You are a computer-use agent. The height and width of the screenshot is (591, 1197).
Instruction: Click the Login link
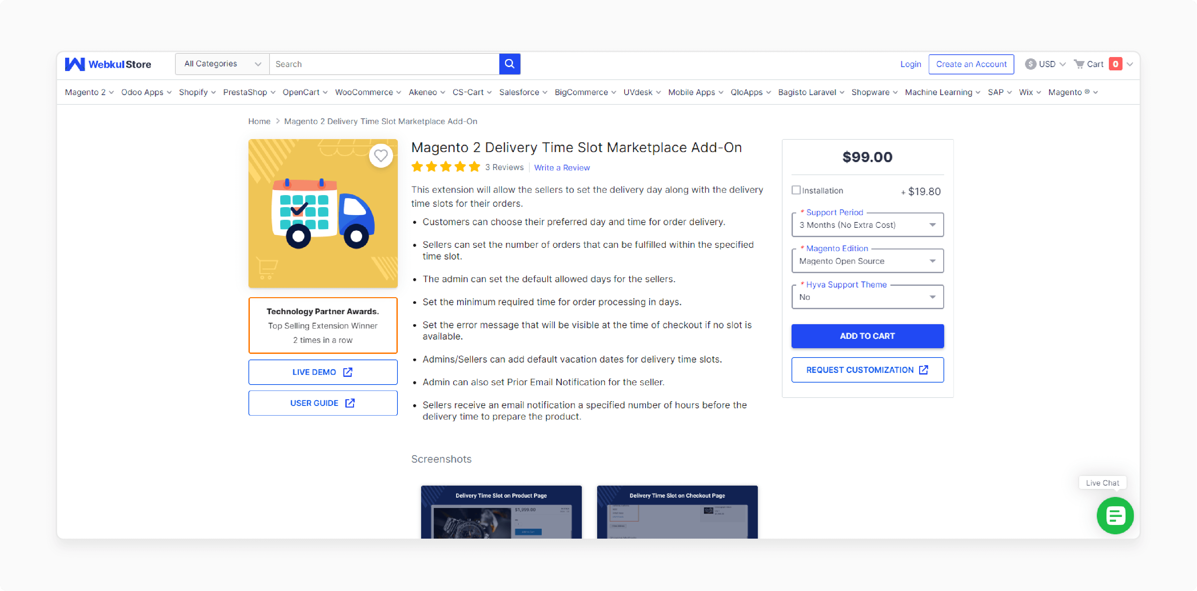point(910,64)
